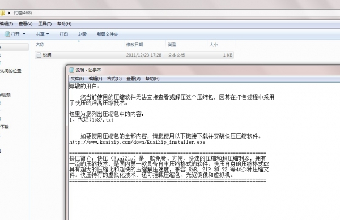Click the 文本文档 type cell
340x220 pixels.
point(176,55)
